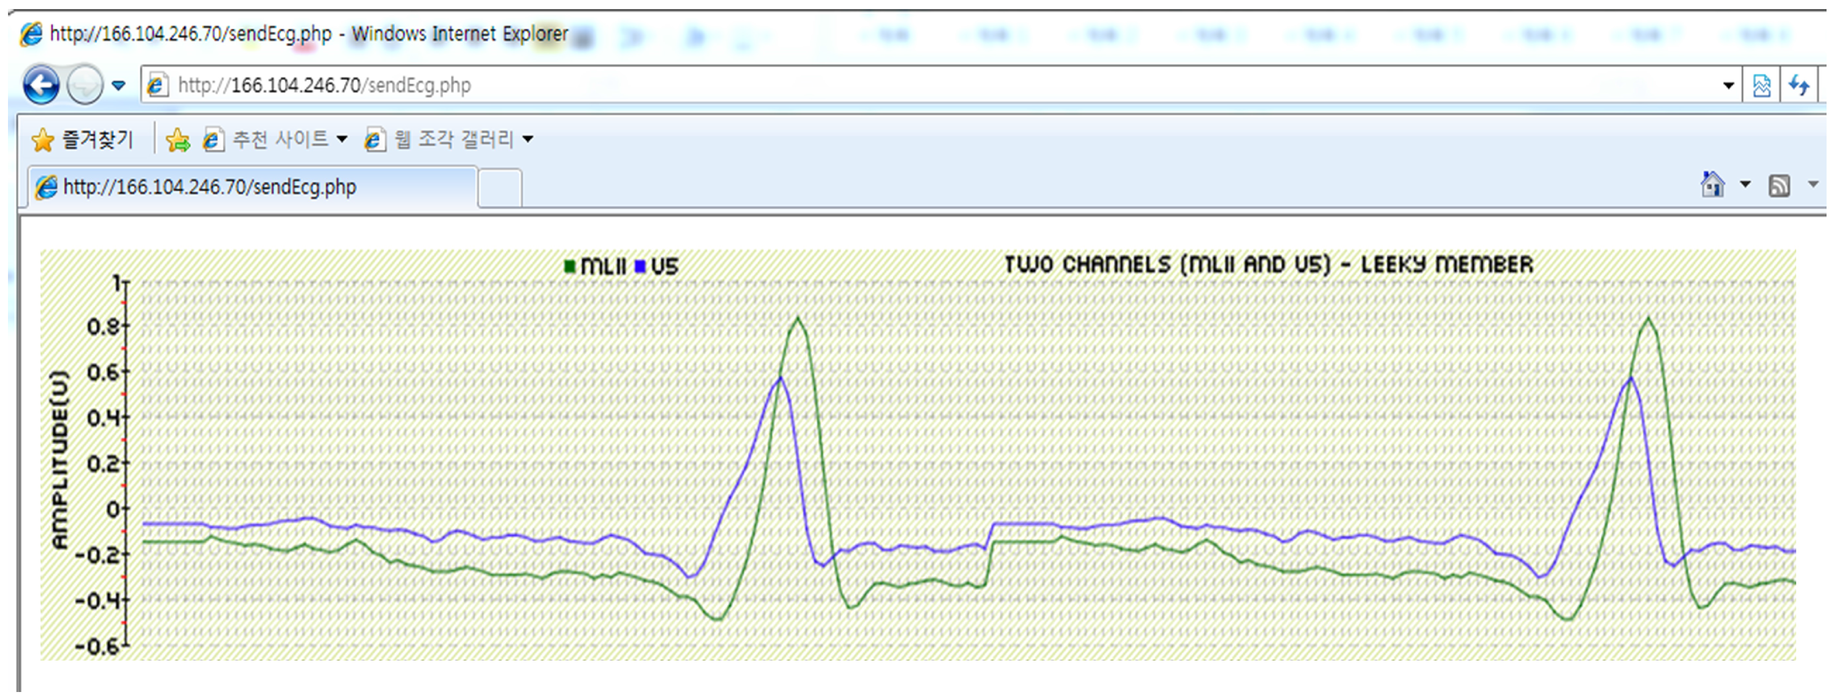
Task: Toggle the Compatibility View icon
Action: pyautogui.click(x=1762, y=86)
